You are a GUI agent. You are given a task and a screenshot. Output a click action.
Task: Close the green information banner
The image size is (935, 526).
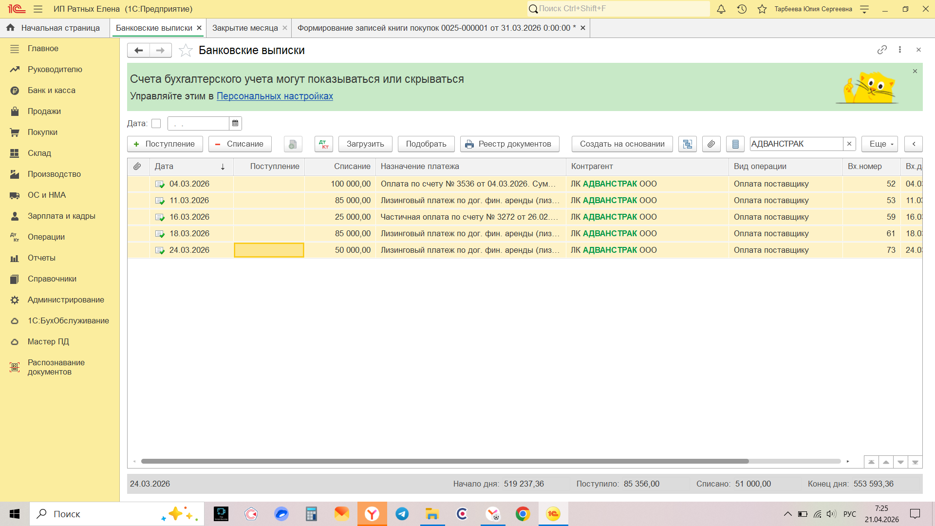pyautogui.click(x=915, y=71)
